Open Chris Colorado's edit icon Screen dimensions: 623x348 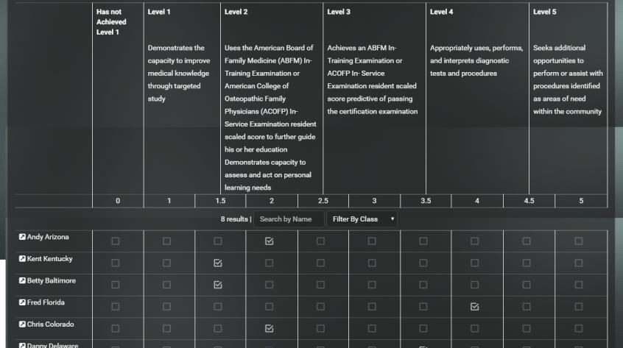[x=22, y=324]
